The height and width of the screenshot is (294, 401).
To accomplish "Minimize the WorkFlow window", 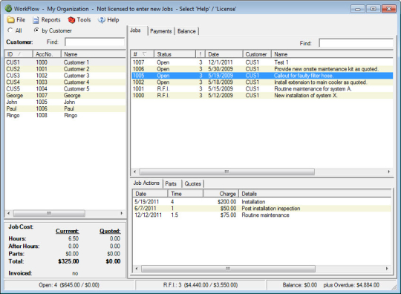I will (x=358, y=9).
